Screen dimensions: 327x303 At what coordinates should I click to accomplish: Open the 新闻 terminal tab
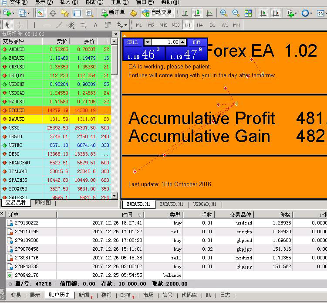pos(85,295)
